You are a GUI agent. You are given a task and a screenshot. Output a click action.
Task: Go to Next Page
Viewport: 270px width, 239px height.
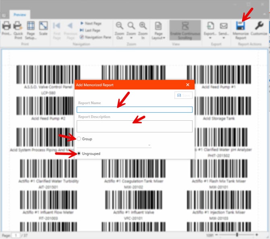[x=91, y=24]
